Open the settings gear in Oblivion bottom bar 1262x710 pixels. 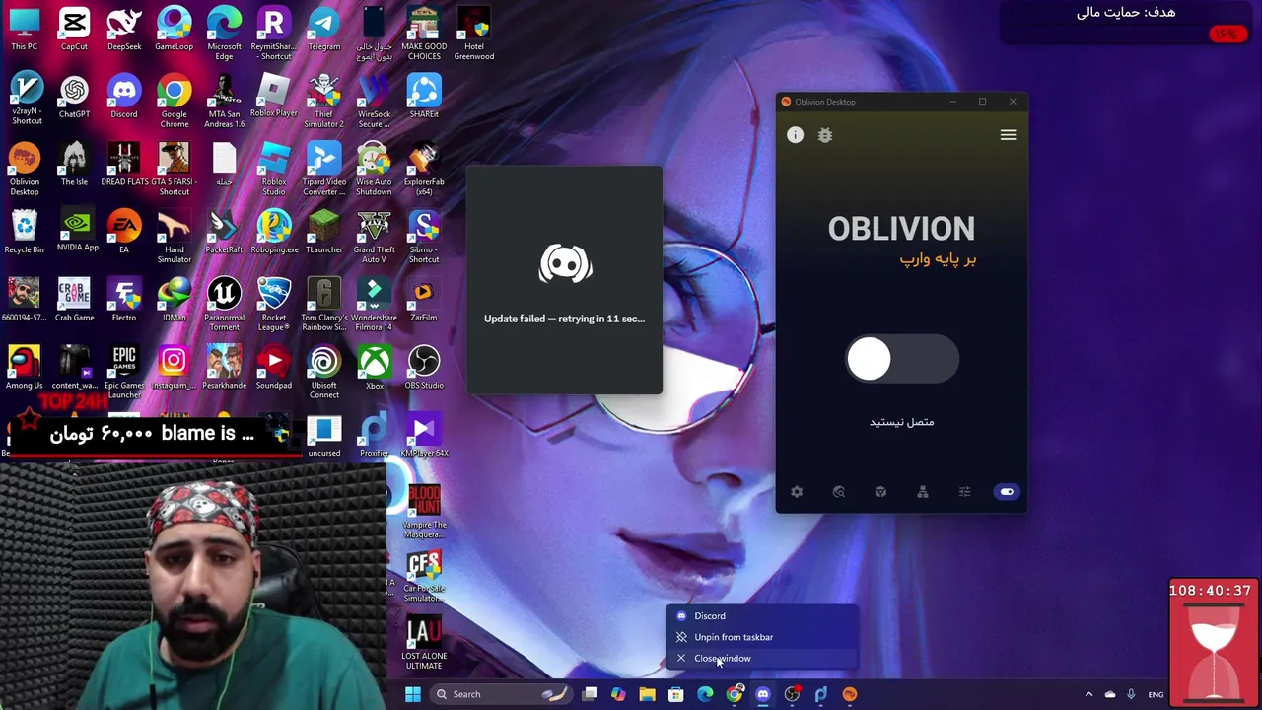[797, 492]
